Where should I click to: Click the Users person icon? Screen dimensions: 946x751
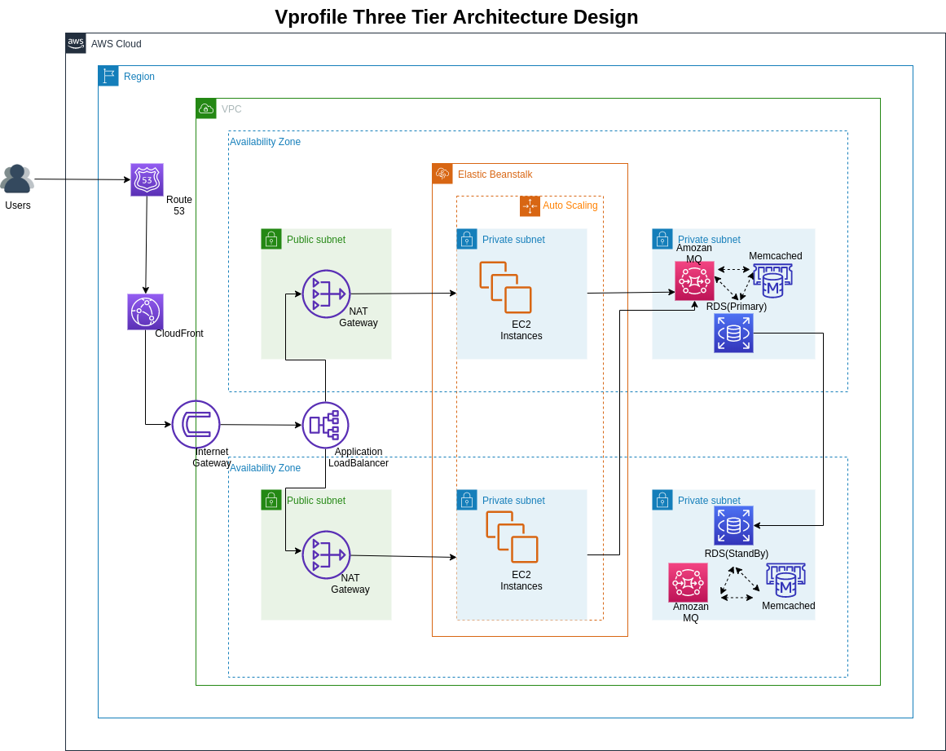click(x=18, y=179)
